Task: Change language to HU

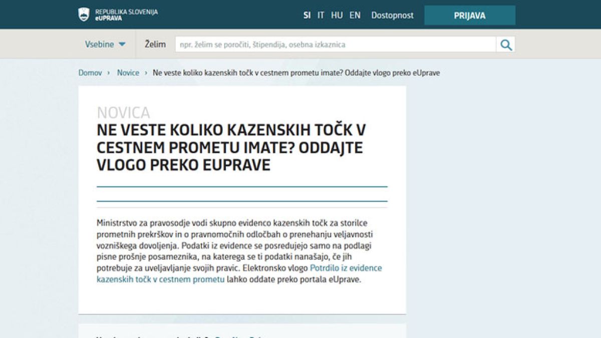Action: [x=337, y=15]
